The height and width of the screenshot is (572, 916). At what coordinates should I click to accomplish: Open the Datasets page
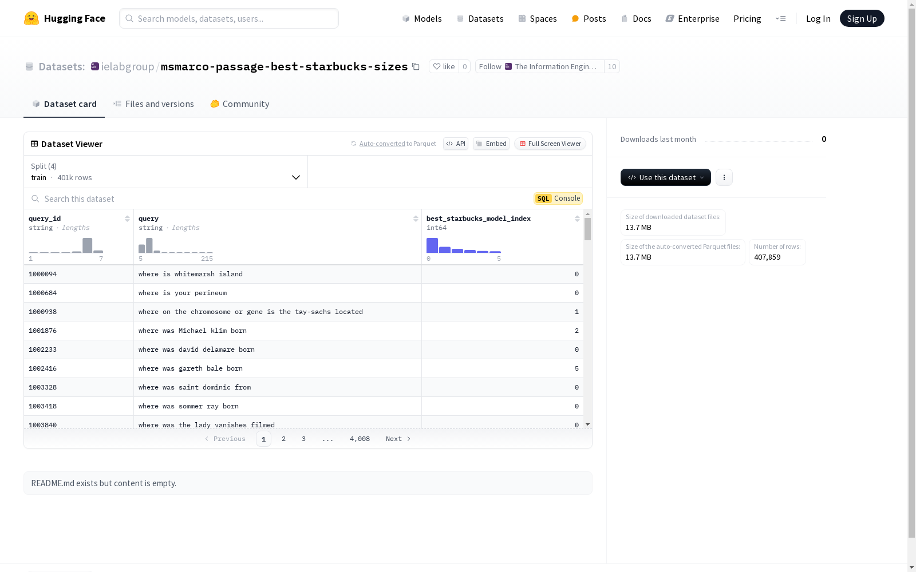(x=480, y=18)
